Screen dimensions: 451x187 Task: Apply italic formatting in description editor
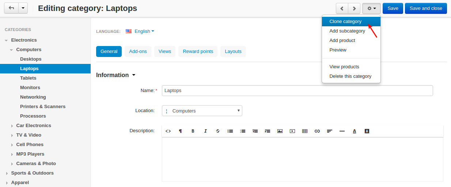coord(205,131)
